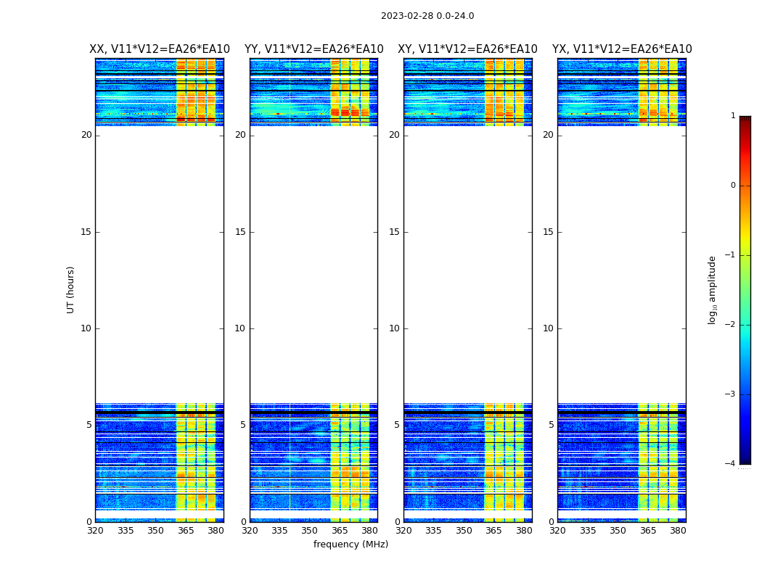Click the YX, V11*V12=EA26*EA10 panel title

622,49
